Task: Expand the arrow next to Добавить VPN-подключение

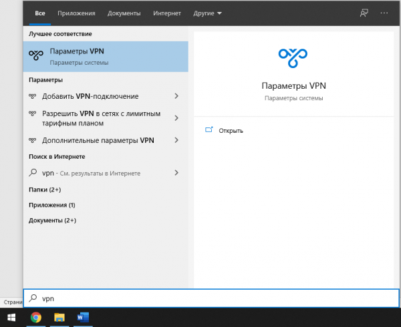Action: pyautogui.click(x=176, y=96)
